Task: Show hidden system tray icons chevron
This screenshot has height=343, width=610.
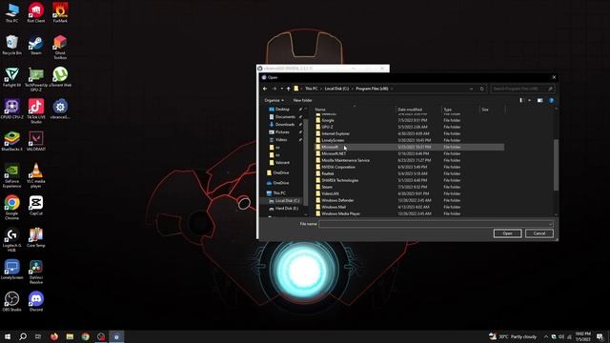Action: pos(546,336)
